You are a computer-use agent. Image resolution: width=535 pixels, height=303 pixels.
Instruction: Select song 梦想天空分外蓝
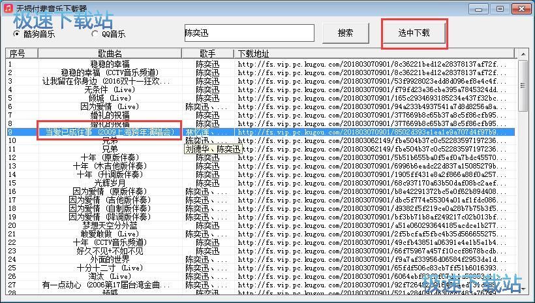tap(110, 225)
